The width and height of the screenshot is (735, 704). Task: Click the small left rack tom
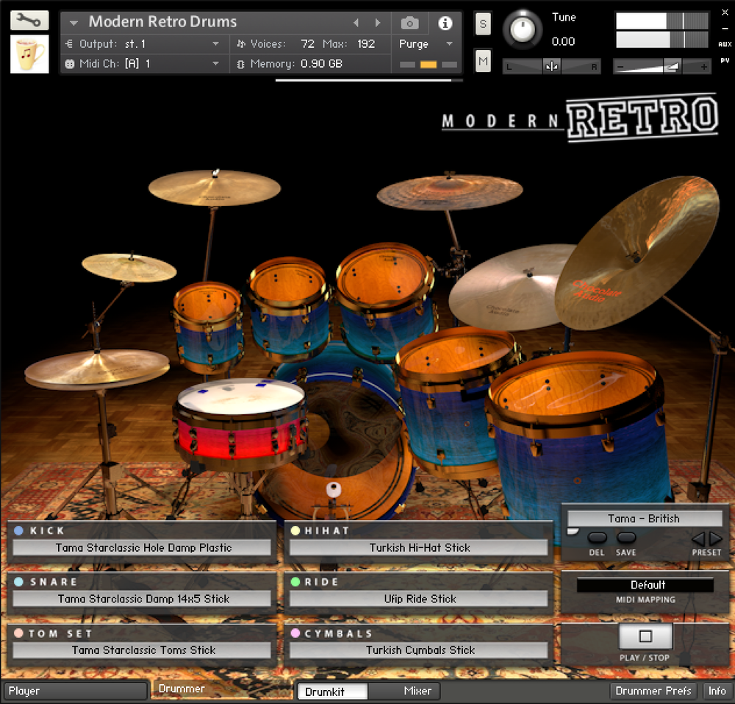click(x=209, y=326)
